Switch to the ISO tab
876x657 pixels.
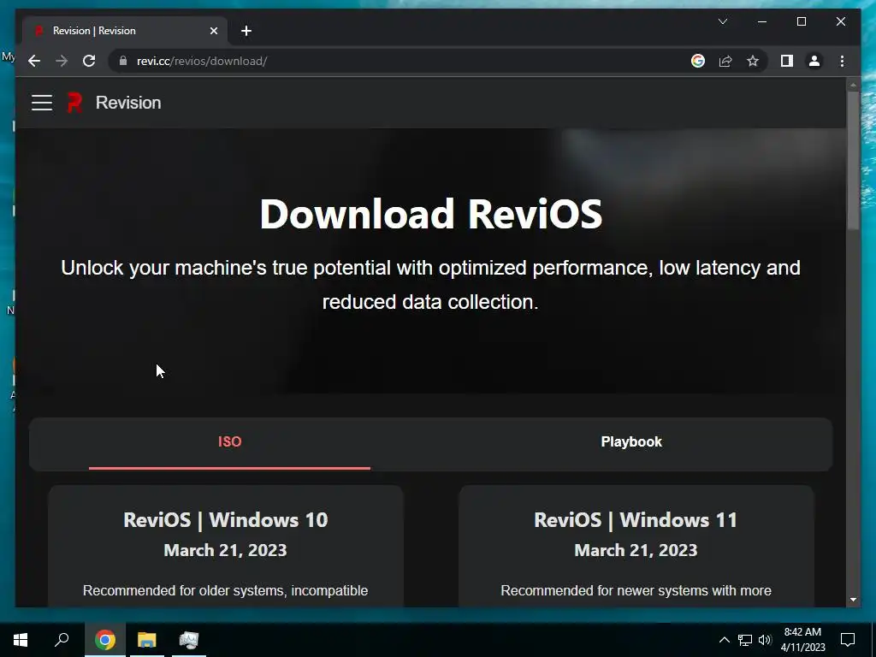(229, 442)
